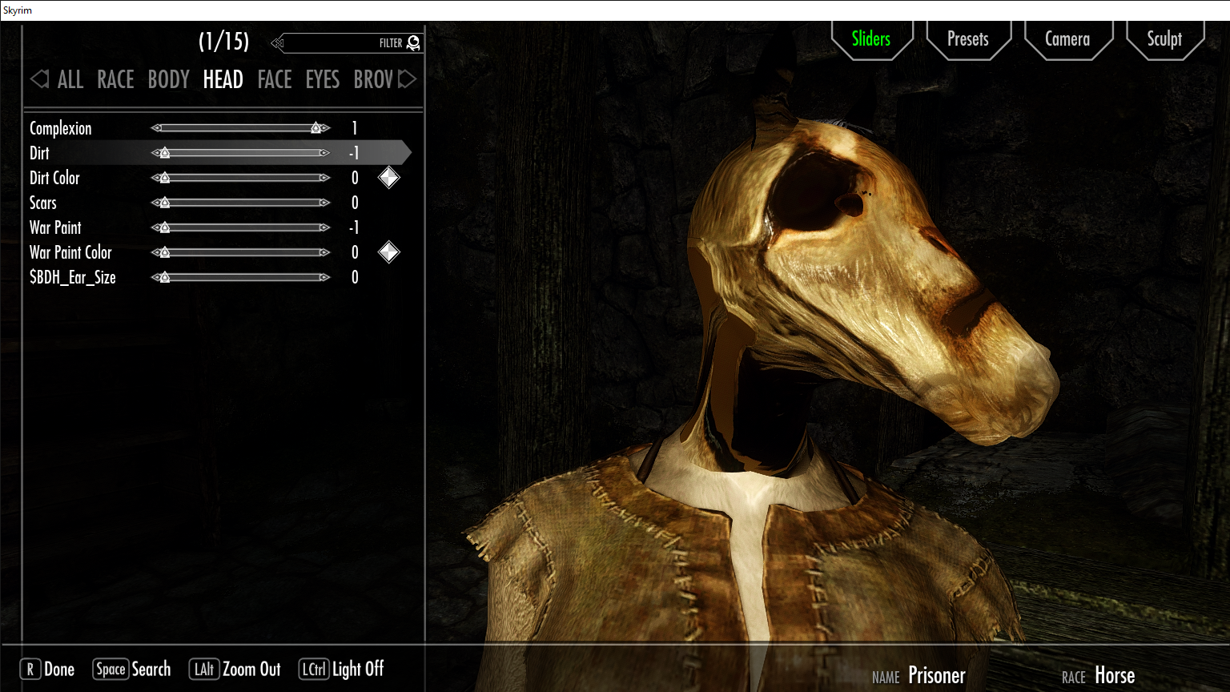Click Zoom Out label
Image resolution: width=1230 pixels, height=692 pixels.
pyautogui.click(x=251, y=669)
